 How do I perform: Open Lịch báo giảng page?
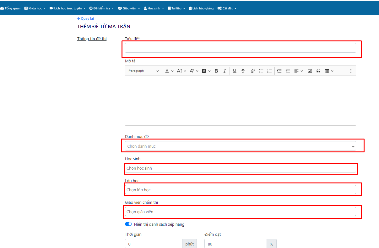click(201, 8)
